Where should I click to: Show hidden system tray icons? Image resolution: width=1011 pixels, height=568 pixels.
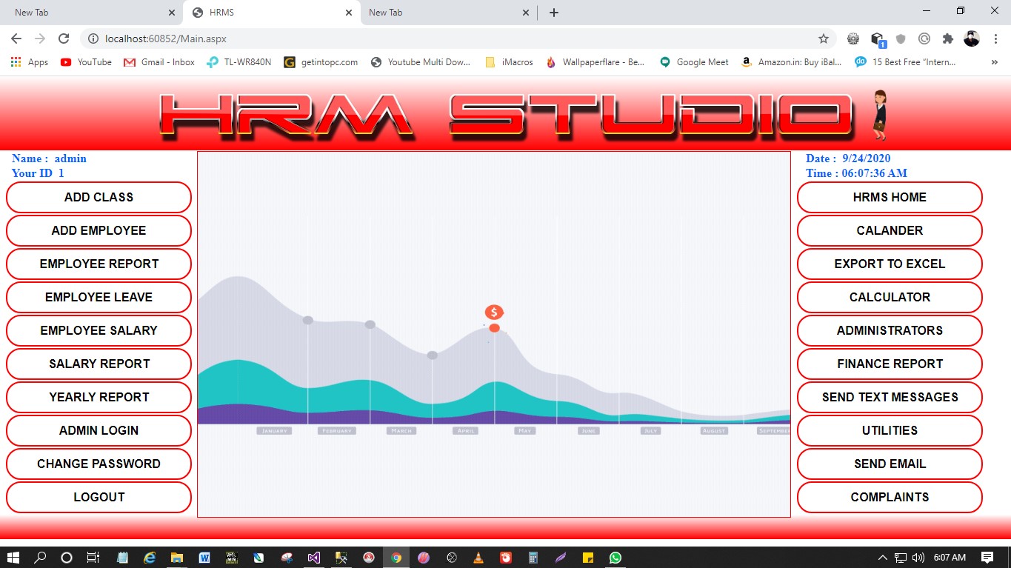tap(882, 558)
